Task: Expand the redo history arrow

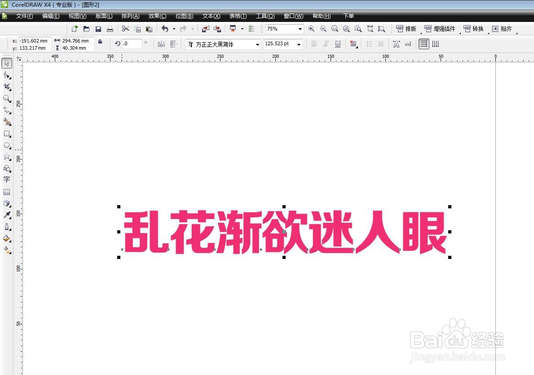Action: pos(192,29)
